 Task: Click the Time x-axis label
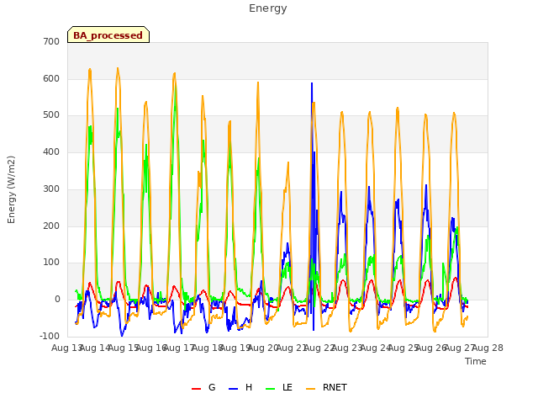click(x=475, y=361)
